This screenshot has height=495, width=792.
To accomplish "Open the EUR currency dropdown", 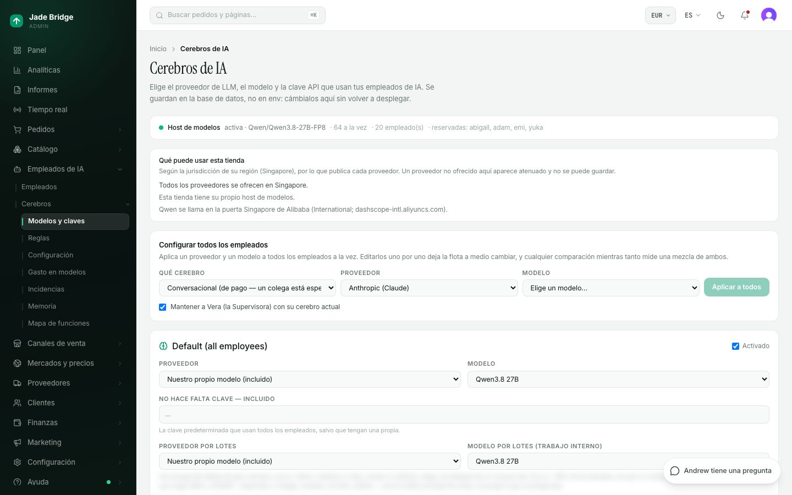I will 661,15.
